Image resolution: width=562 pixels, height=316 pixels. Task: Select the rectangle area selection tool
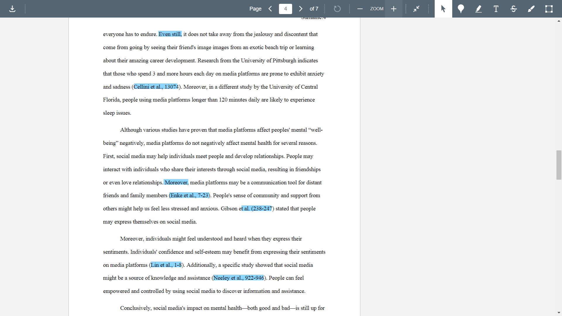tap(549, 9)
